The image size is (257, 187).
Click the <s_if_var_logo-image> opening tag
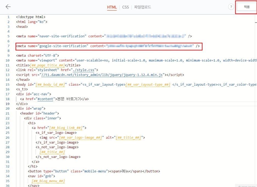point(56,133)
